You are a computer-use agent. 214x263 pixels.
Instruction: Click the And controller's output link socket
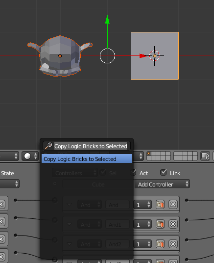[187, 200]
